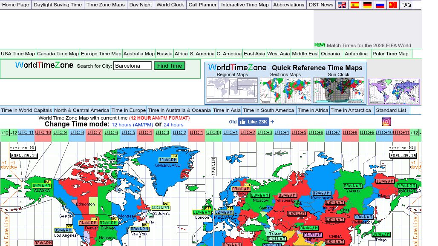The height and width of the screenshot is (246, 438).
Task: Click the Find Time button
Action: (170, 66)
